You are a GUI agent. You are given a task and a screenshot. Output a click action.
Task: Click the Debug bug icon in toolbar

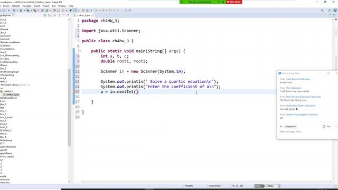click(x=14, y=11)
